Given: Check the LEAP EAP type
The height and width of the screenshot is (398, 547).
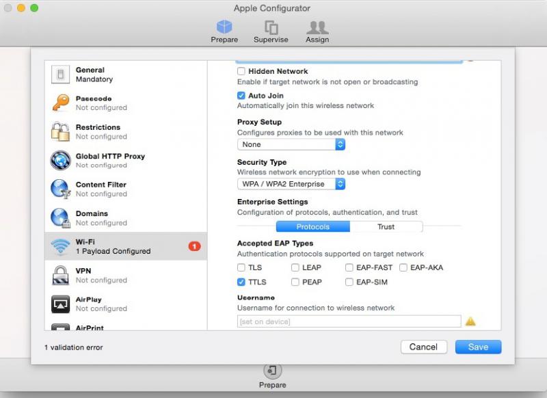Looking at the screenshot, I should coord(295,267).
